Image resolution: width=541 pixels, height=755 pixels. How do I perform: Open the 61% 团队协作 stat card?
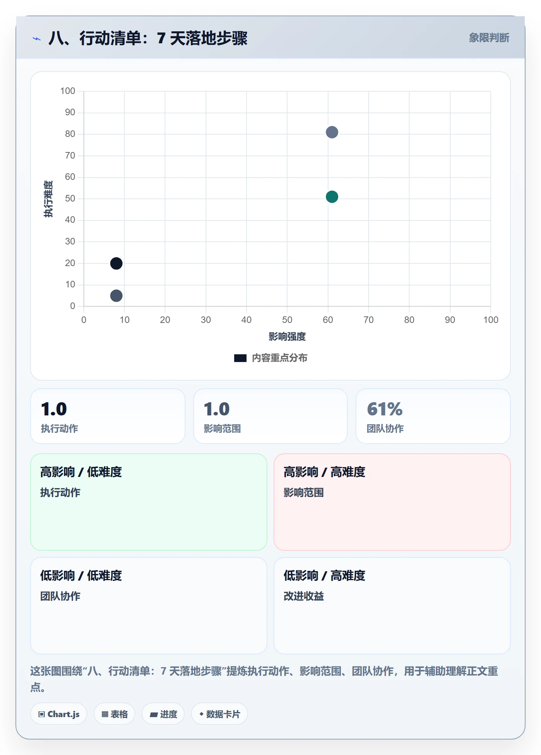[x=433, y=416]
